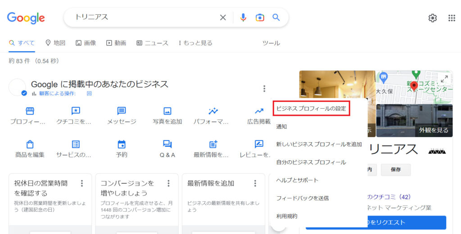The width and height of the screenshot is (461, 234).
Task: Expand もっと見る options
Action: pyautogui.click(x=195, y=43)
